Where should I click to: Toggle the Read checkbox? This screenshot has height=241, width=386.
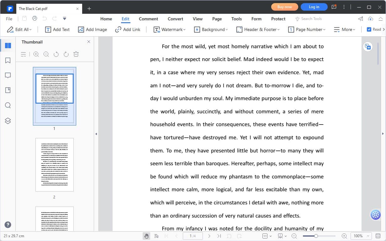(x=369, y=29)
